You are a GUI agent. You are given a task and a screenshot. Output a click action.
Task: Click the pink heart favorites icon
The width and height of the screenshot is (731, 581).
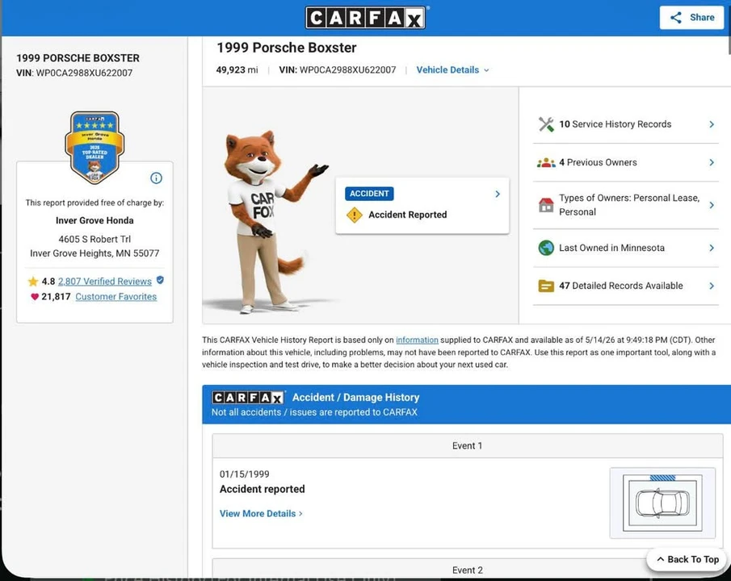click(x=35, y=297)
